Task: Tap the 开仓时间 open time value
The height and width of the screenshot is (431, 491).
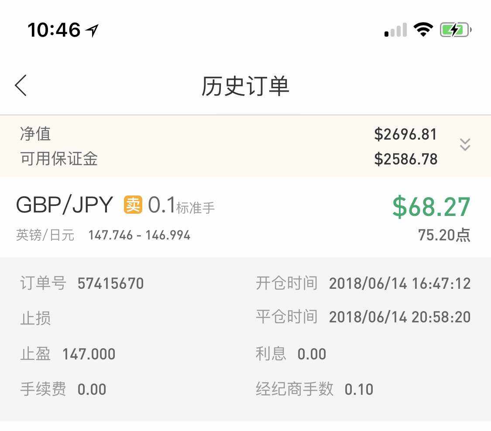Action: tap(399, 284)
